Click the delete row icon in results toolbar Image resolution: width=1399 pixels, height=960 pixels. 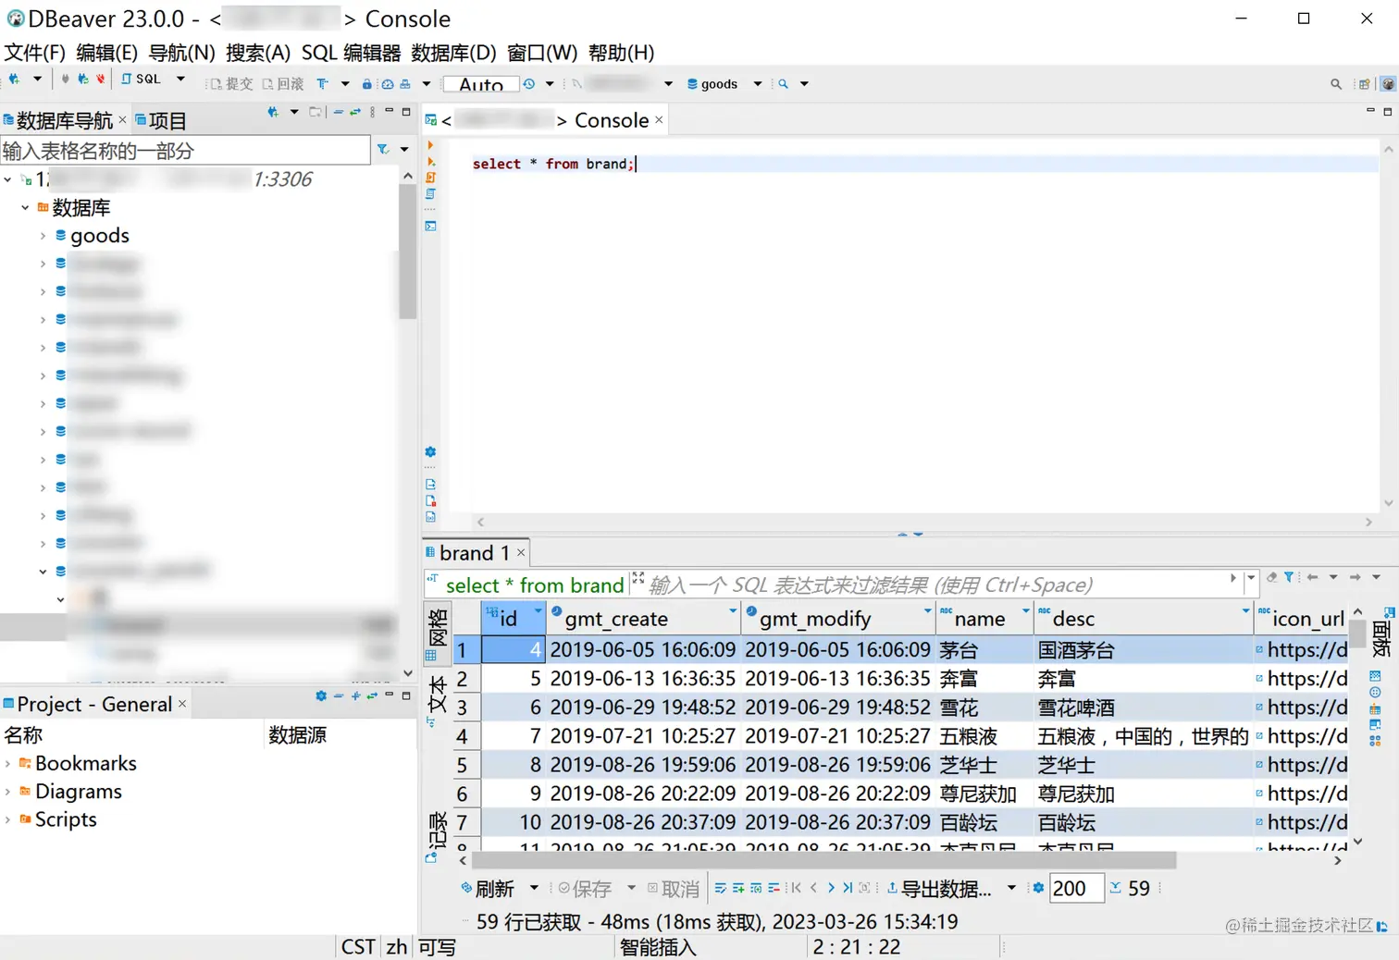[x=774, y=888]
